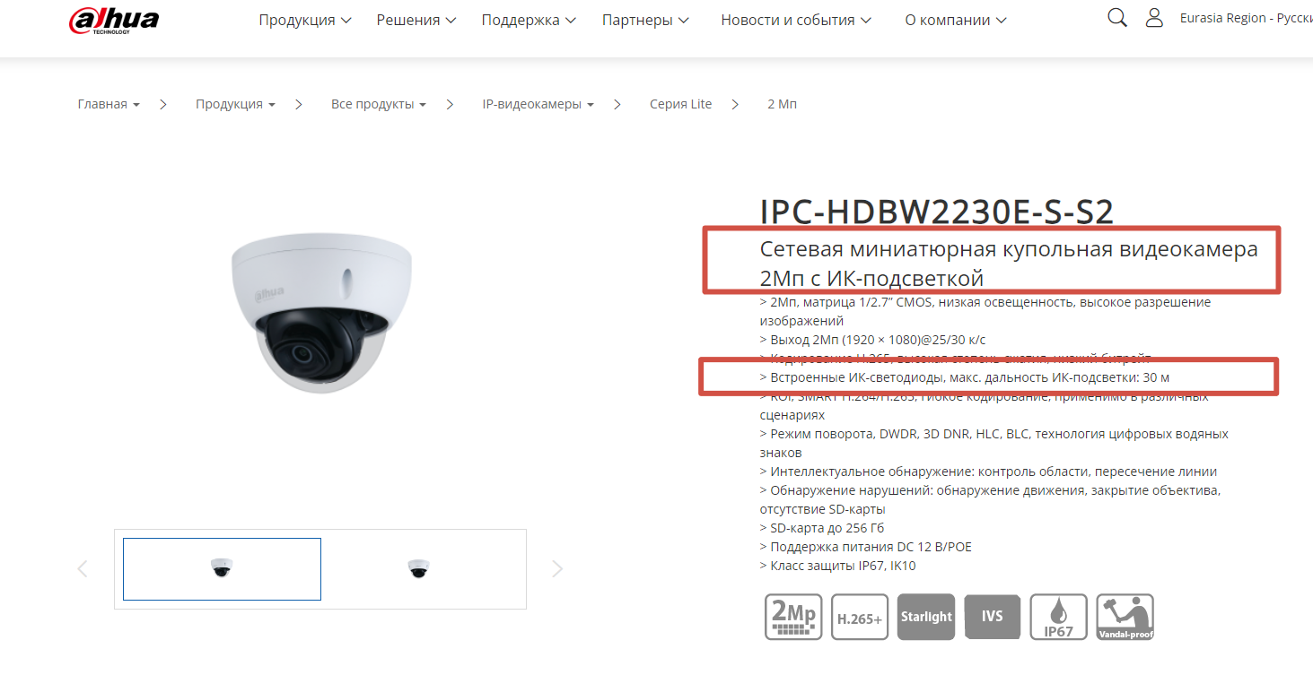Image resolution: width=1313 pixels, height=675 pixels.
Task: Open the Поддержка dropdown menu
Action: click(x=530, y=20)
